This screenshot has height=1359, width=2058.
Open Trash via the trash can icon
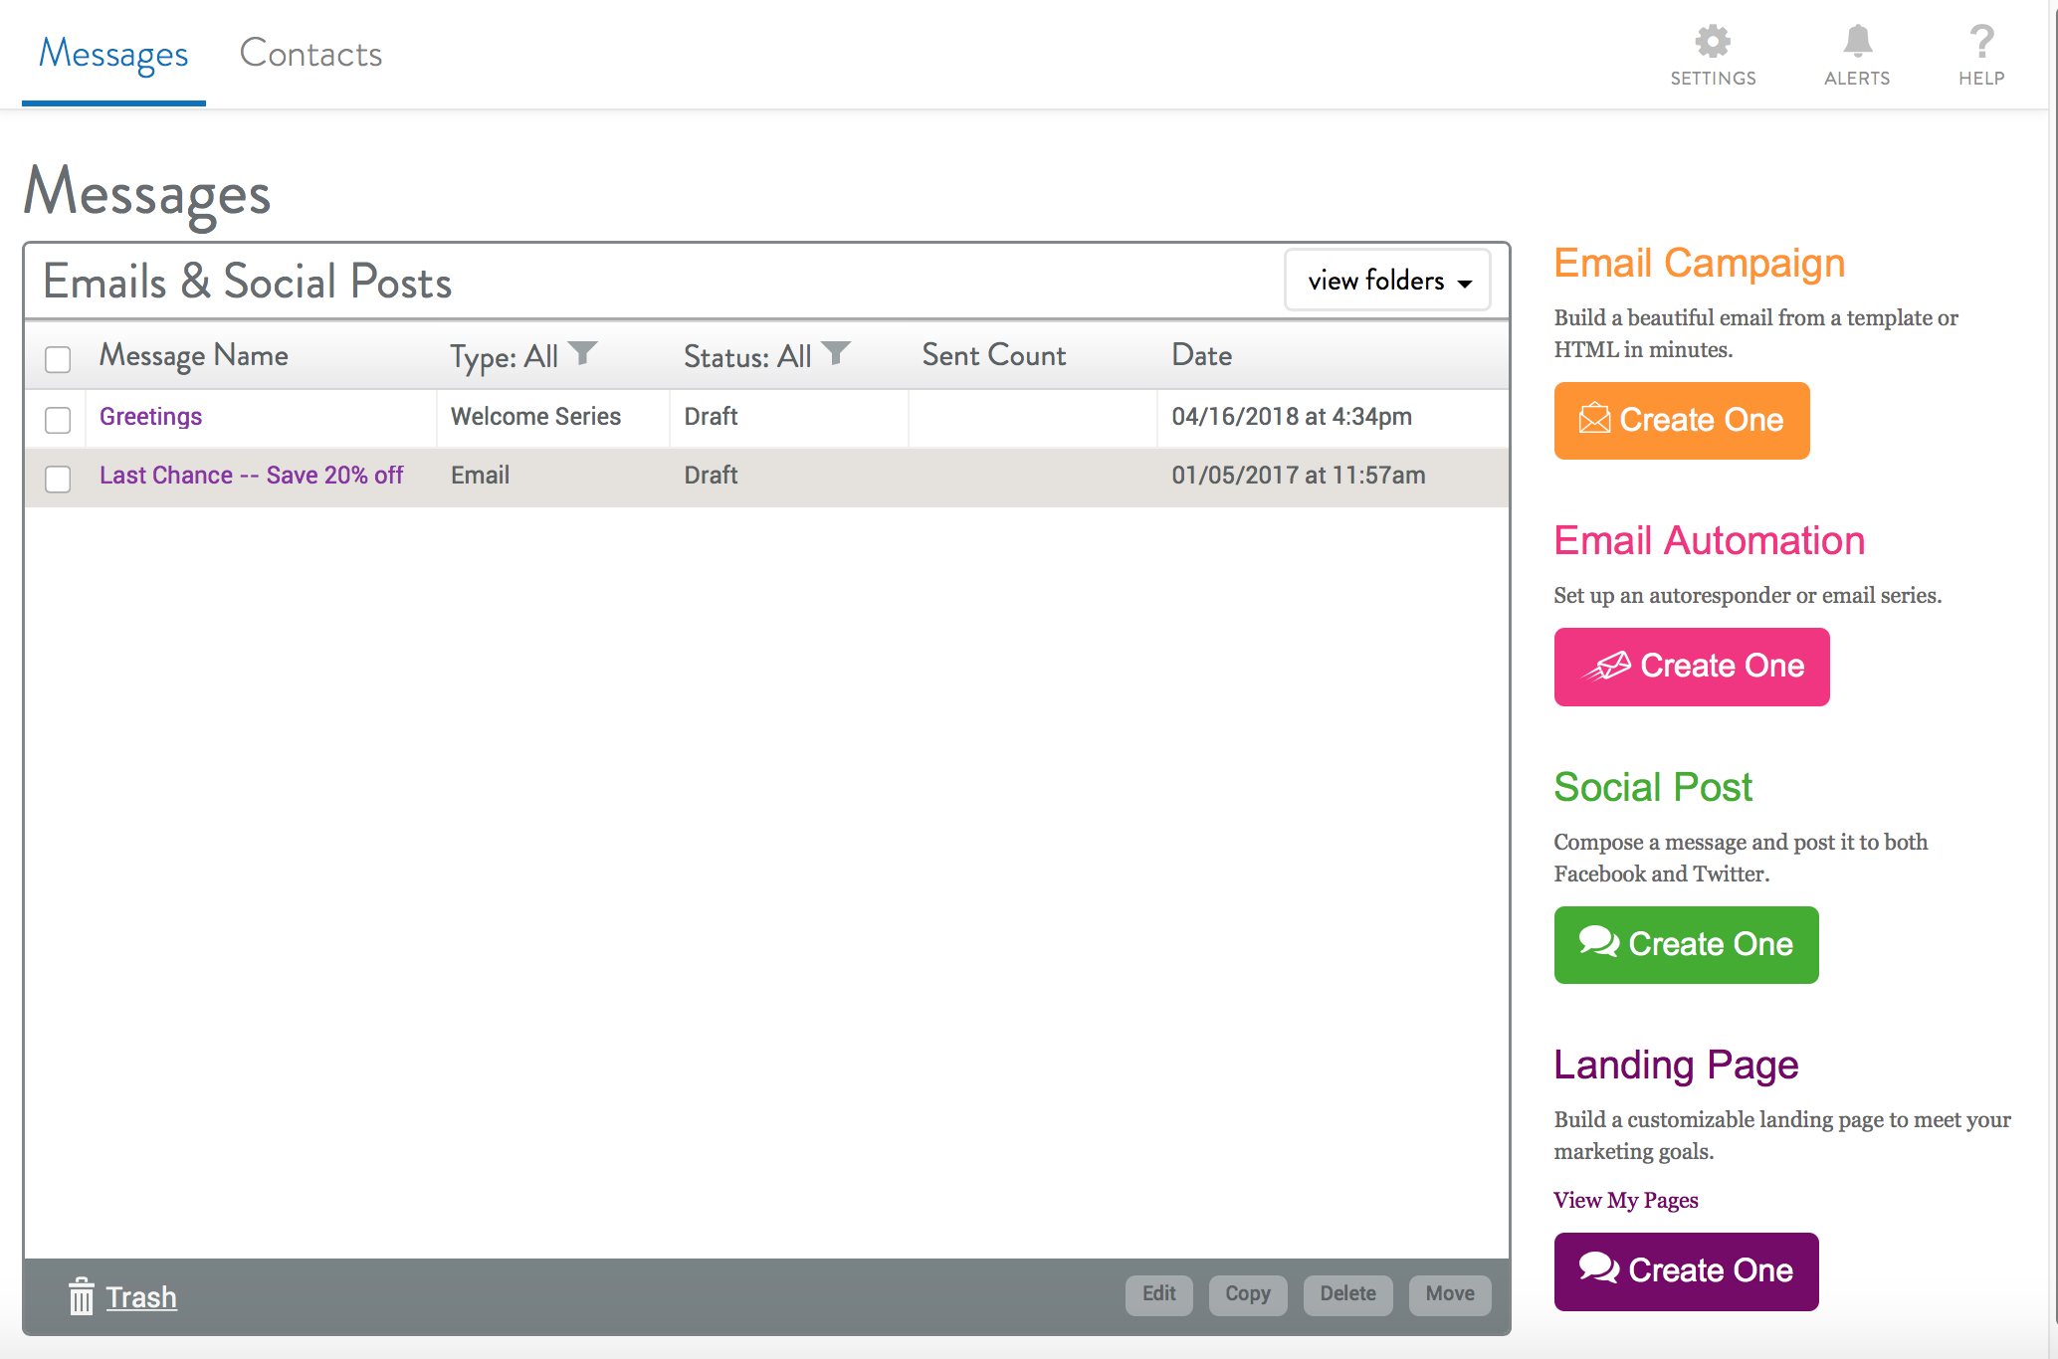(82, 1296)
